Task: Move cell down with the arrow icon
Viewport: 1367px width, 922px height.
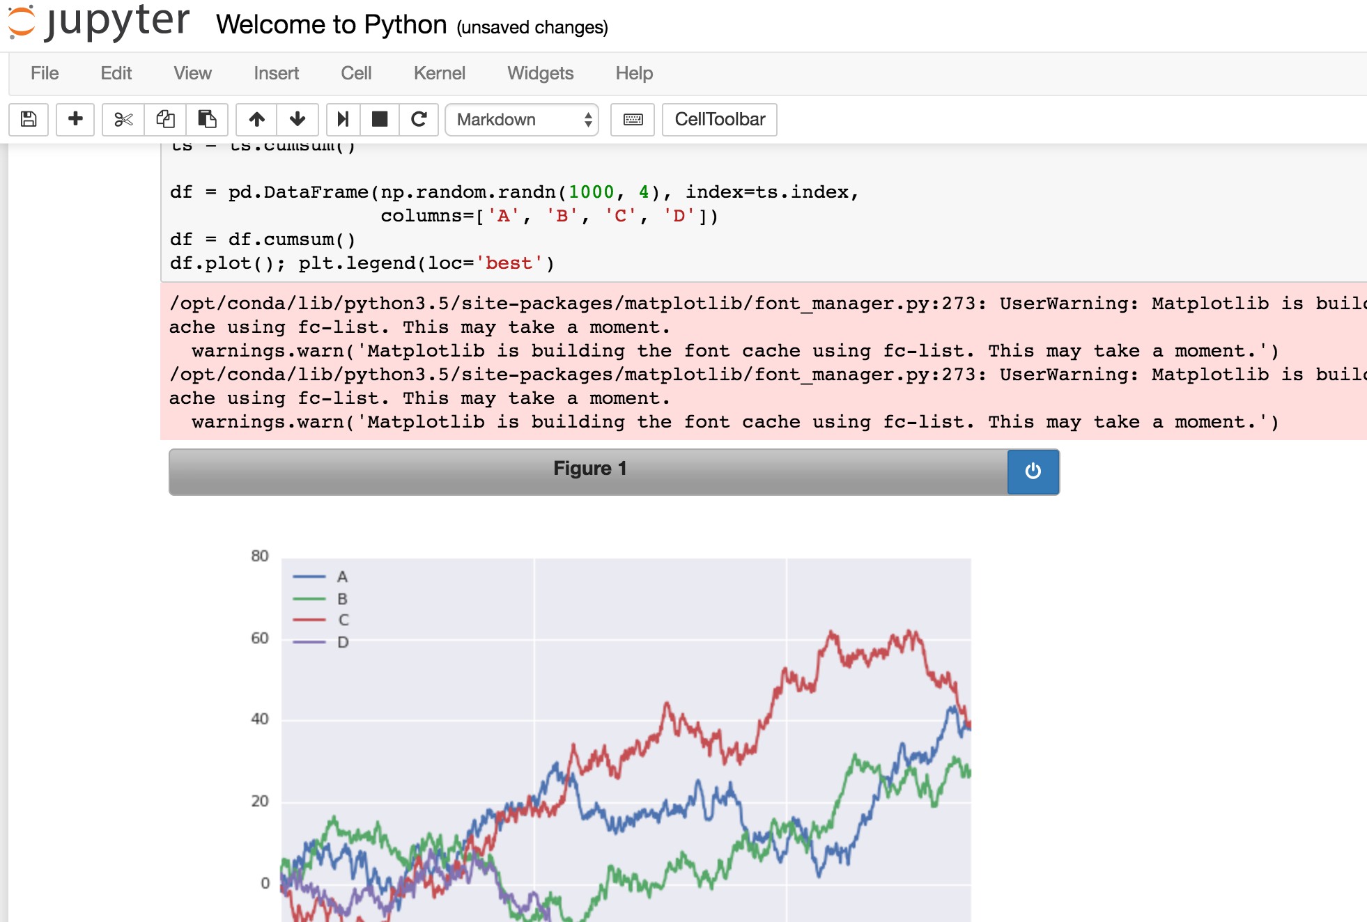Action: point(298,119)
